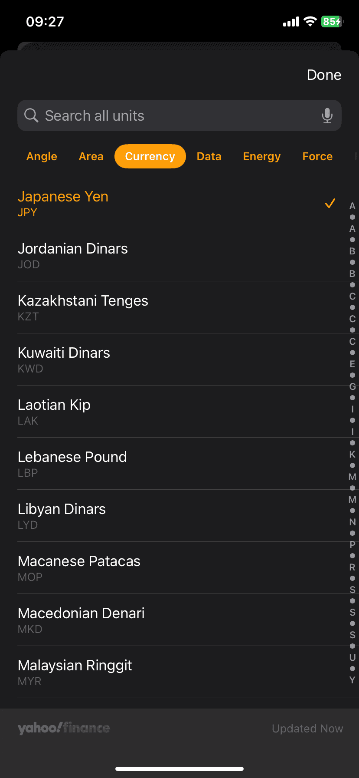359x778 pixels.
Task: Tap the orange checkmark beside Japanese Yen
Action: tap(330, 203)
